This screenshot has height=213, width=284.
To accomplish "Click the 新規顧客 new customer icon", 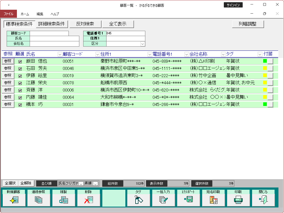I will tap(14, 200).
